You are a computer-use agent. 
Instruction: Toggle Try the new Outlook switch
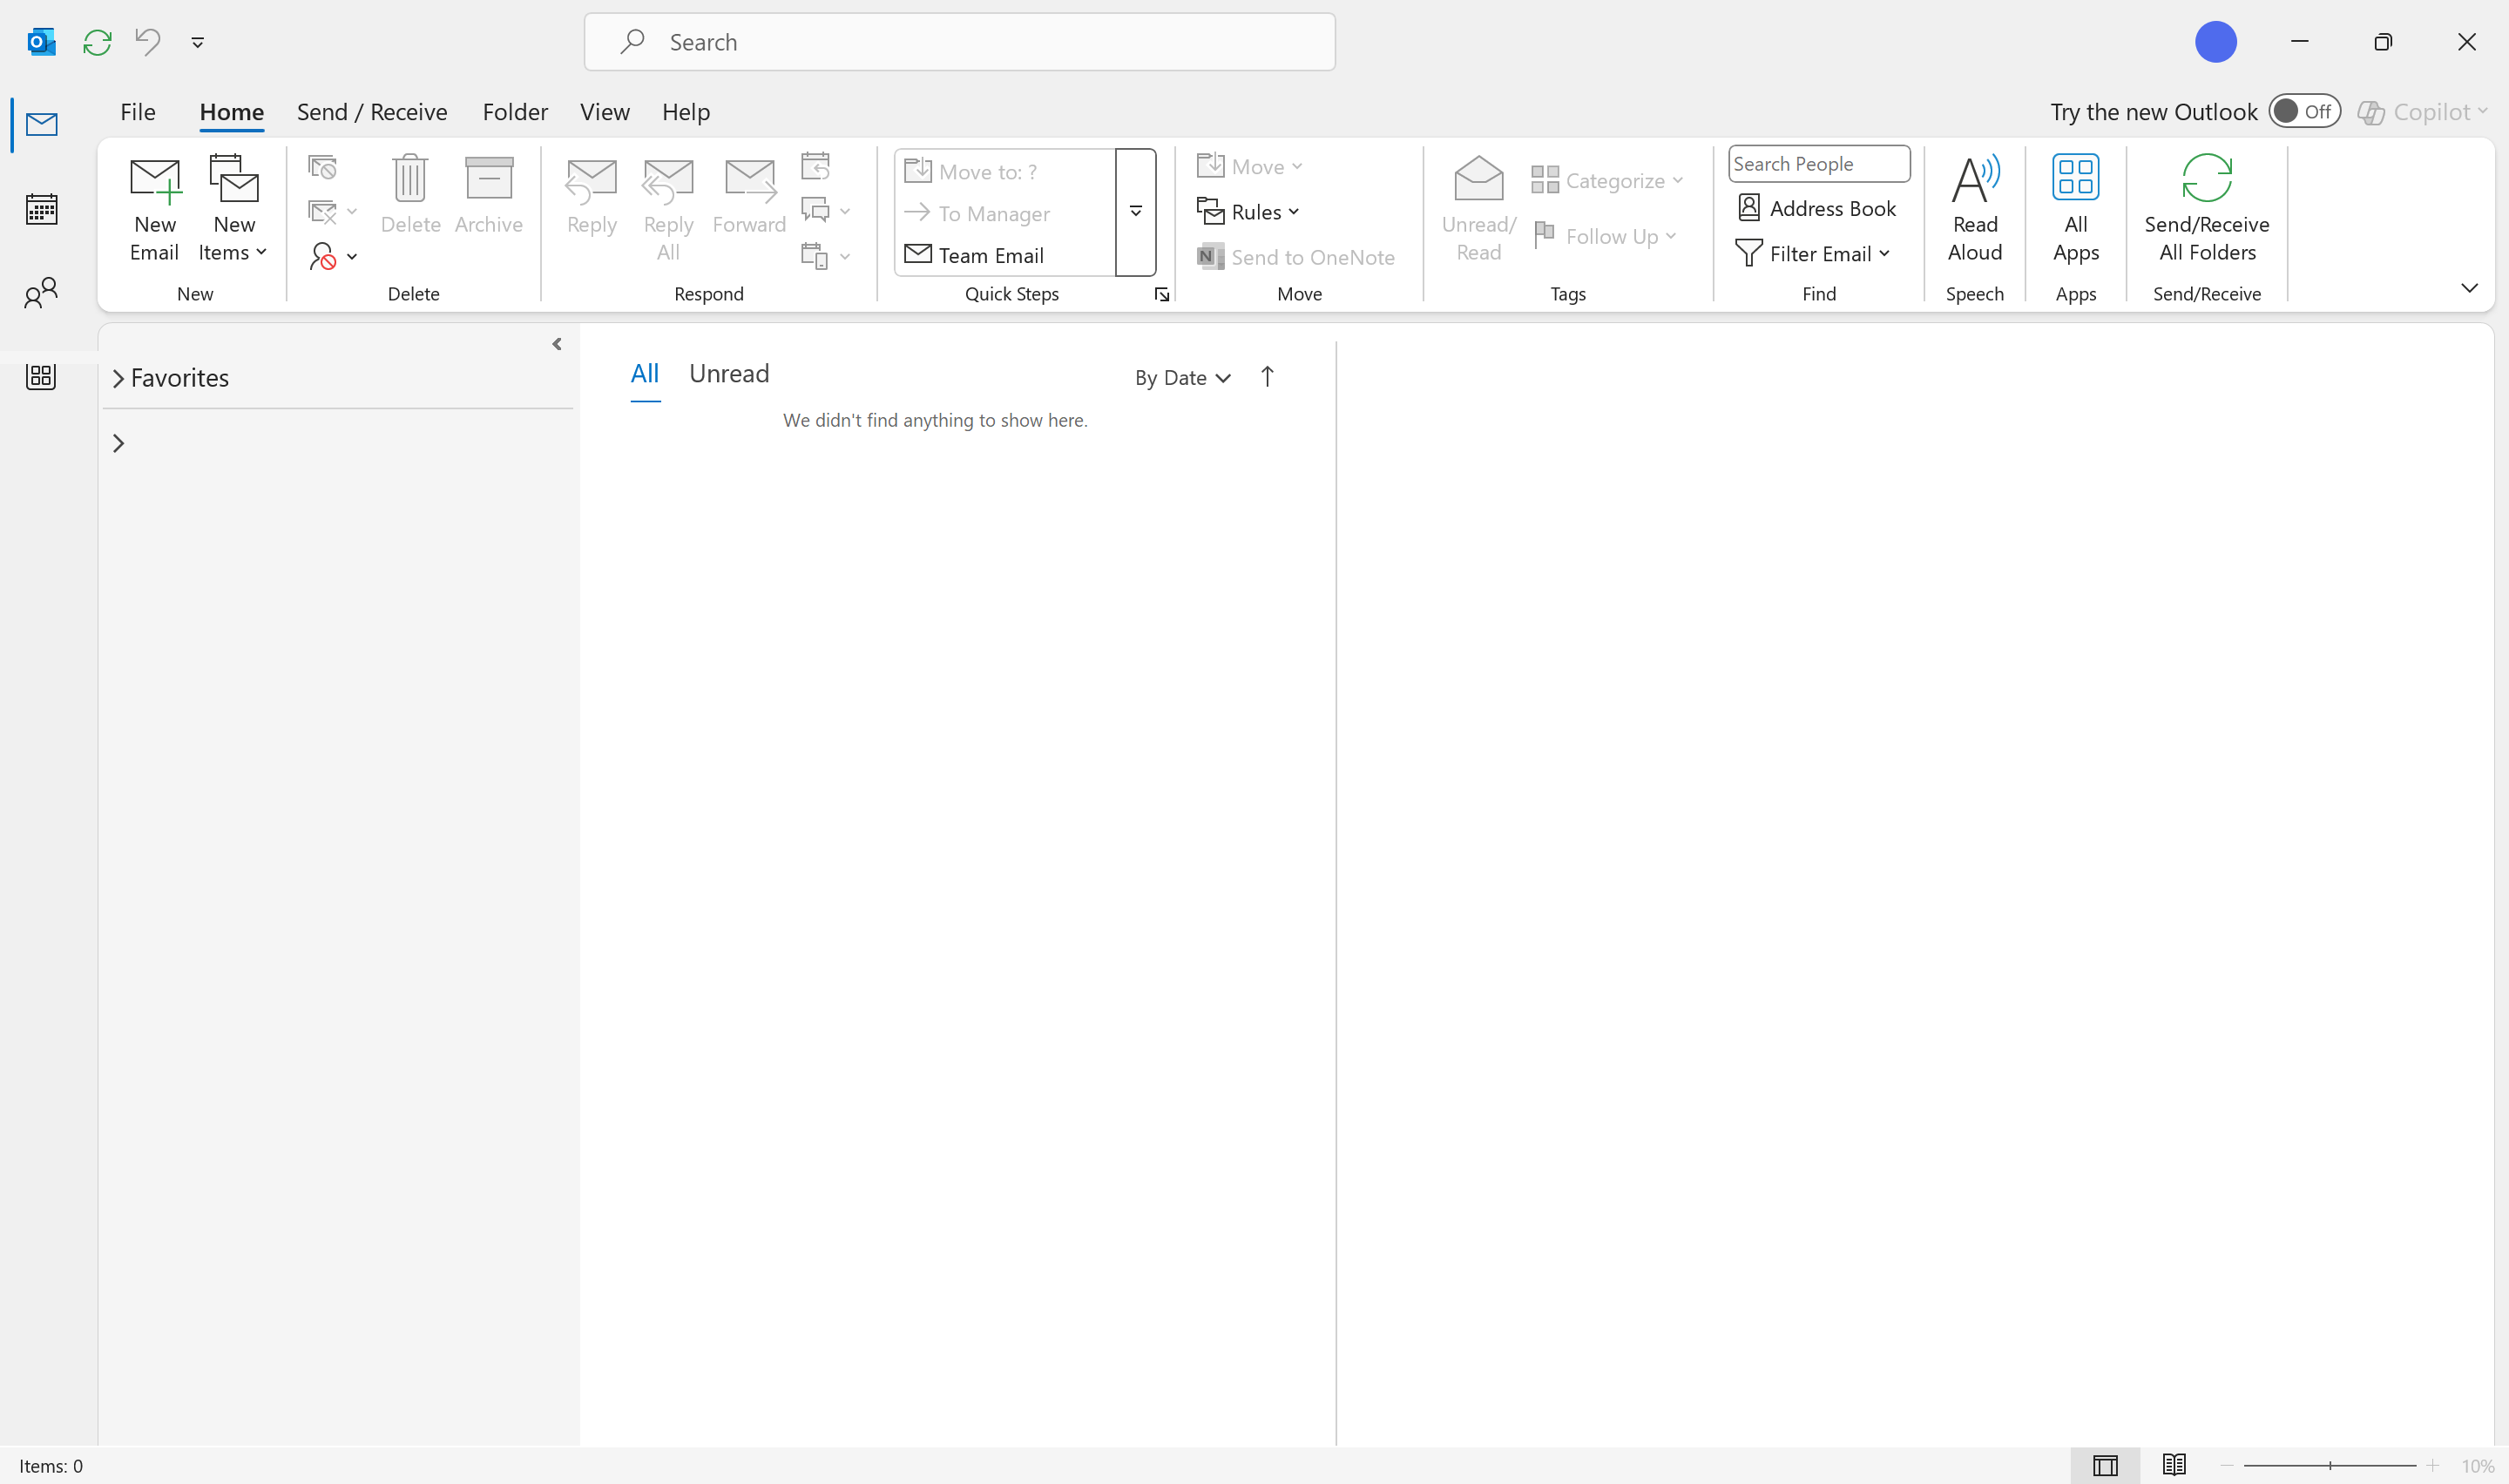[x=2305, y=111]
